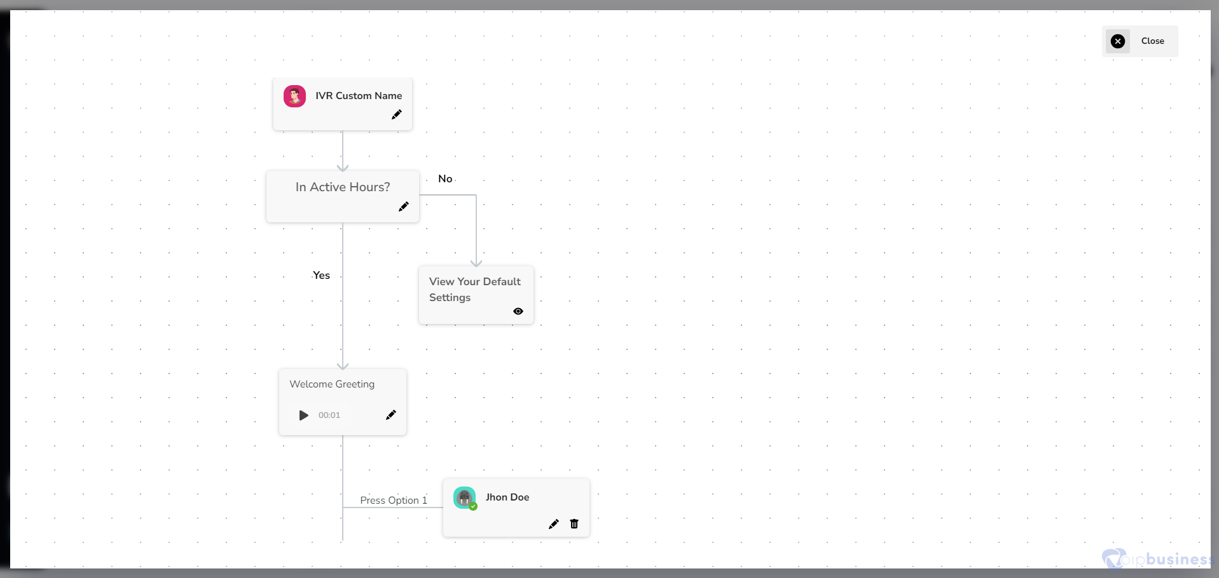Click the IVR Custom Name avatar icon

pos(294,97)
